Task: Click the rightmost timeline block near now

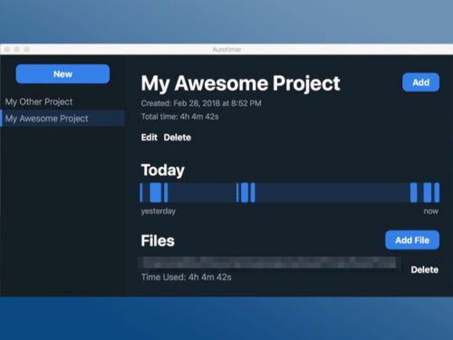Action: (437, 192)
